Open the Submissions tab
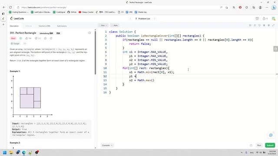 pyautogui.click(x=62, y=26)
